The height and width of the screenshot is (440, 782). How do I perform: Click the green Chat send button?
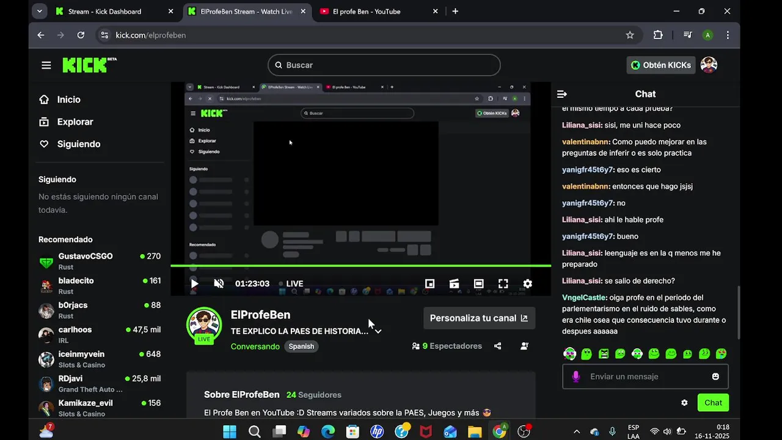(713, 403)
